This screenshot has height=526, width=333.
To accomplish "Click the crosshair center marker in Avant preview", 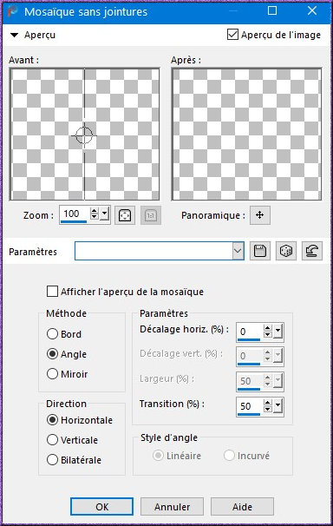I will click(84, 135).
